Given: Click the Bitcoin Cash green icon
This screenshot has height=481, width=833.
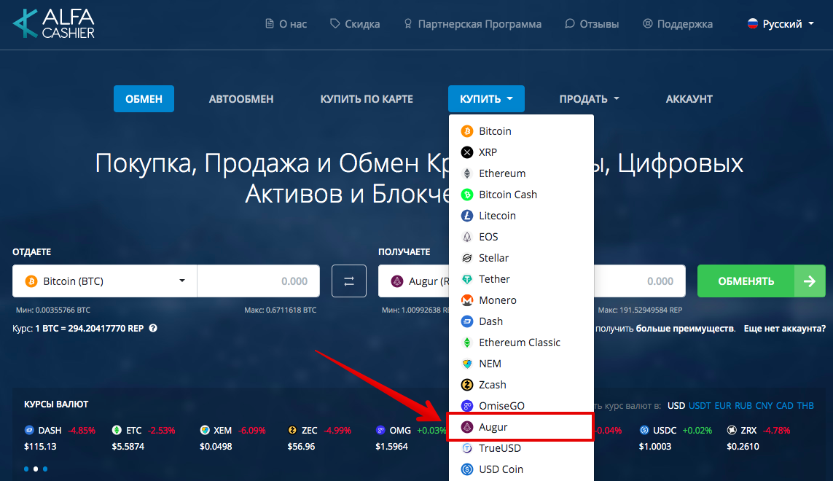Looking at the screenshot, I should point(467,195).
